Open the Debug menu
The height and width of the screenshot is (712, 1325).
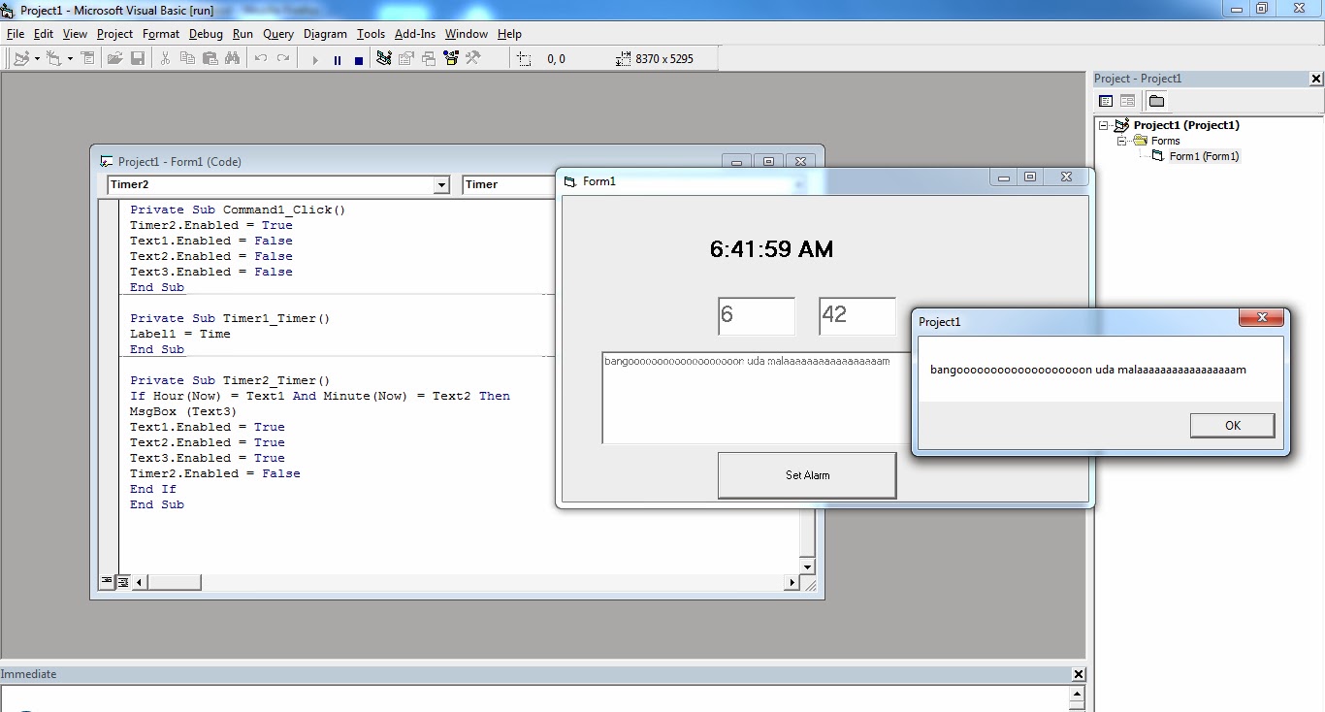tap(206, 34)
